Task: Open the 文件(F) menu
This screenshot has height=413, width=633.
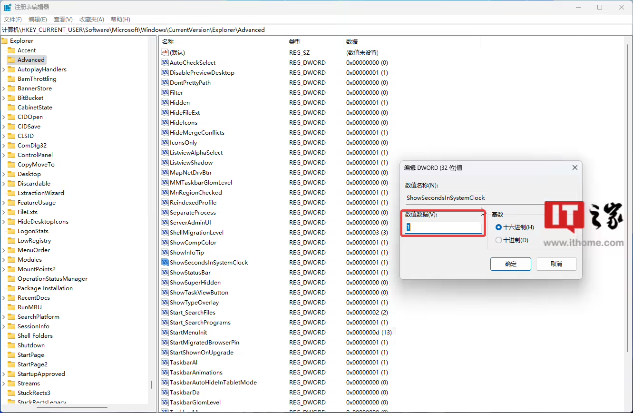Action: (x=13, y=20)
